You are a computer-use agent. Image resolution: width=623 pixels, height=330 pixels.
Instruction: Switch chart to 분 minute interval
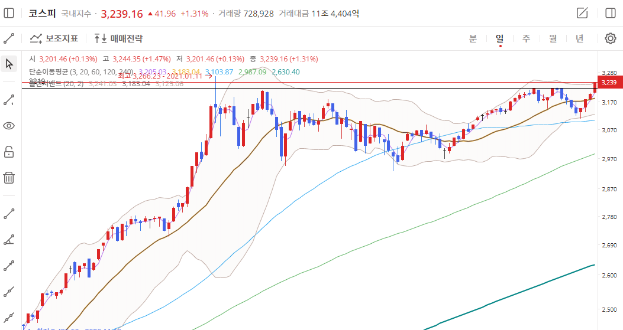pos(473,38)
